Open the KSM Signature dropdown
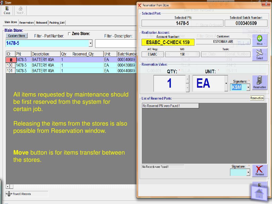The width and height of the screenshot is (272, 204). click(248, 87)
